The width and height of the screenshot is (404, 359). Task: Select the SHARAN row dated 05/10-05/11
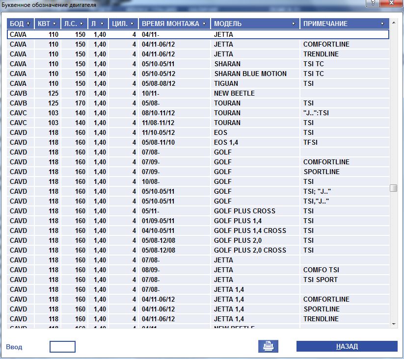click(198, 64)
